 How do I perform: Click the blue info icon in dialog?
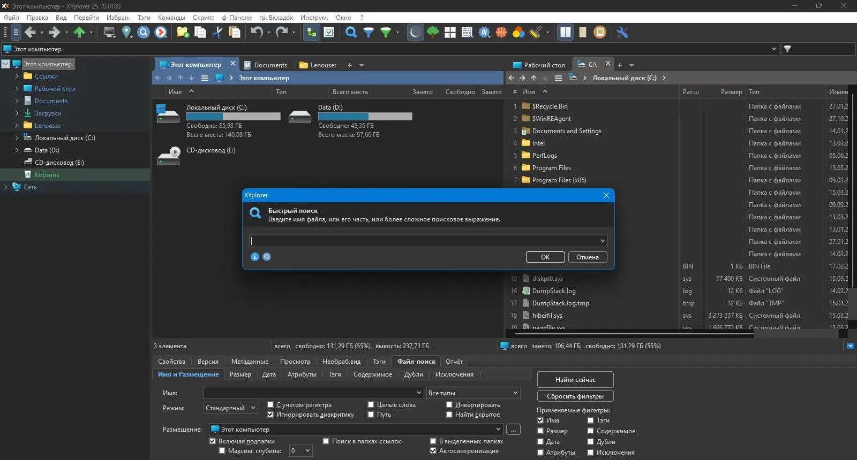255,257
